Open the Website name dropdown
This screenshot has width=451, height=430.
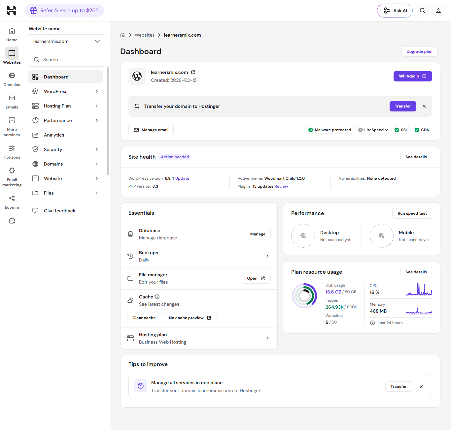[67, 41]
